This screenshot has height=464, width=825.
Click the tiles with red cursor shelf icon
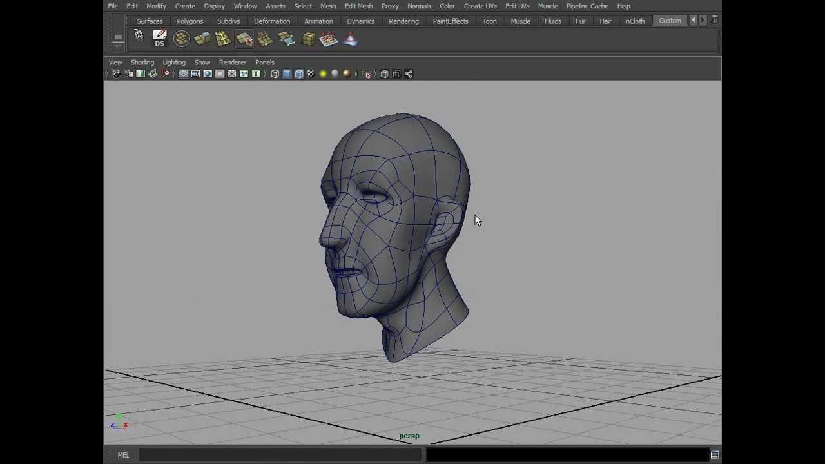tap(244, 39)
